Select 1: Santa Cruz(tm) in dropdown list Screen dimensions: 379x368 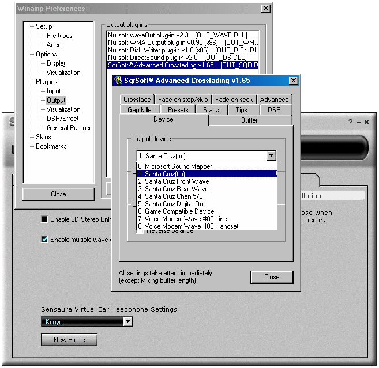(207, 174)
